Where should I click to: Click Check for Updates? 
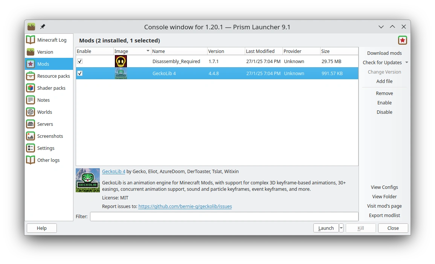coord(382,63)
